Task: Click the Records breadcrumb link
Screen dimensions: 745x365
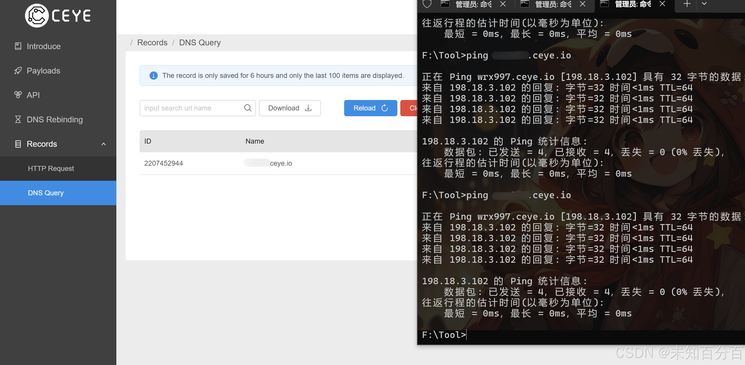Action: 152,42
